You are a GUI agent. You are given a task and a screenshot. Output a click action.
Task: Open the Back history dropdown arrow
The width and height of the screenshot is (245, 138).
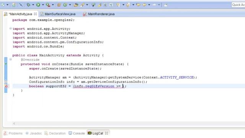coord(149,5)
